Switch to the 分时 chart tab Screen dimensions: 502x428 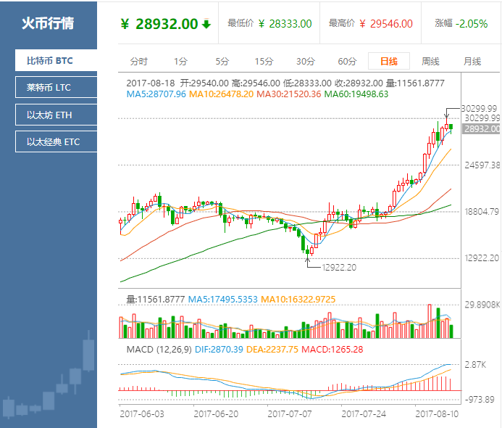pyautogui.click(x=138, y=61)
